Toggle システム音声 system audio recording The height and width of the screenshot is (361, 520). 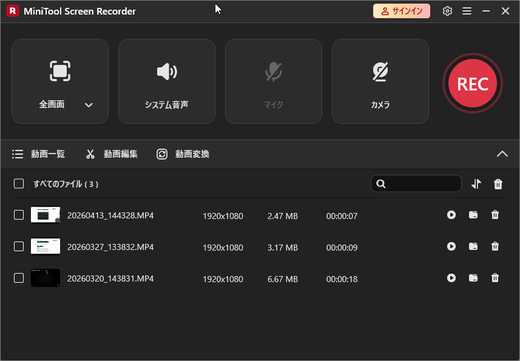tap(166, 81)
